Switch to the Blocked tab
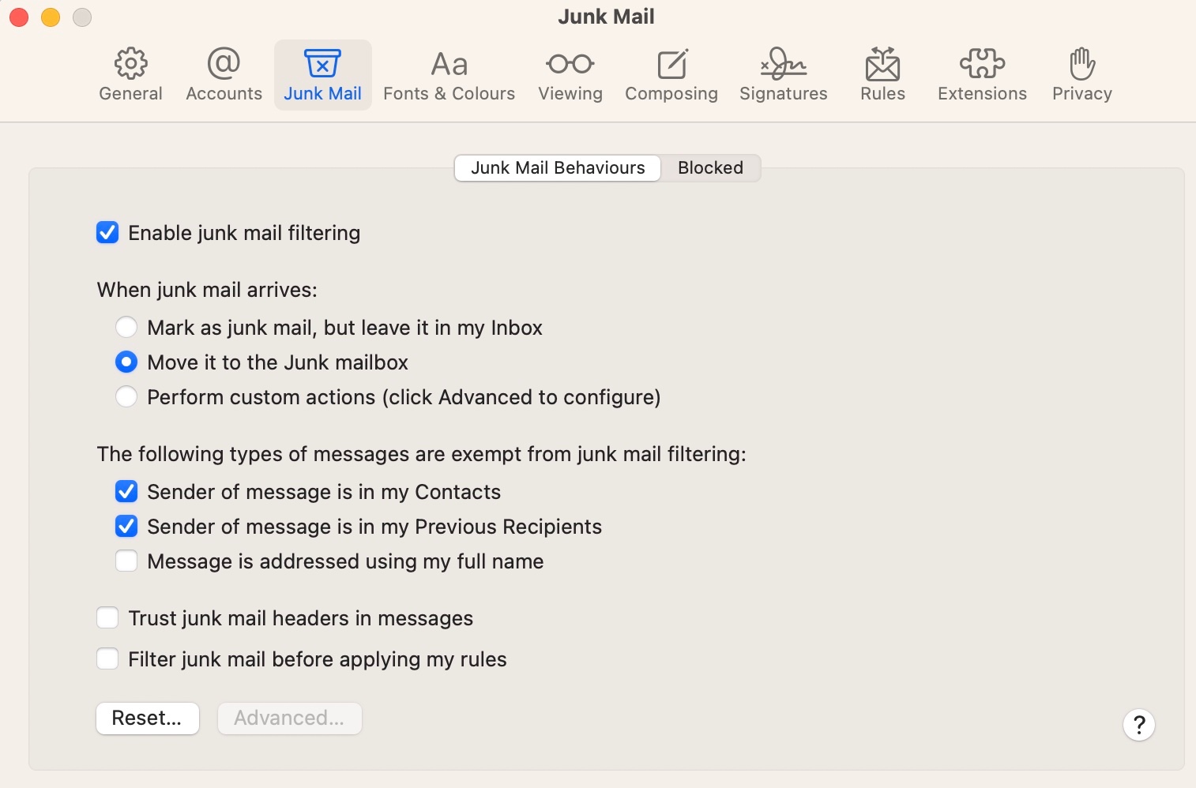This screenshot has width=1196, height=788. 710,167
